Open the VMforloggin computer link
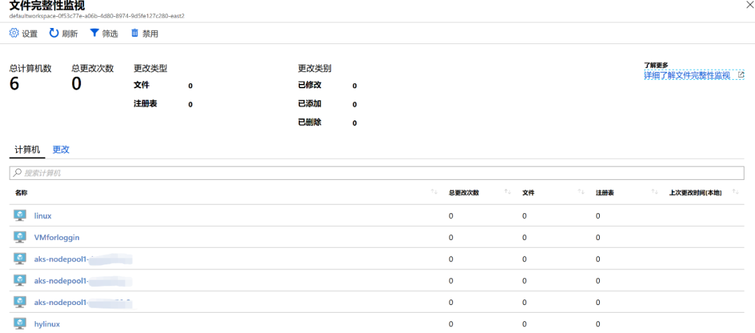This screenshot has width=755, height=333. tap(57, 238)
